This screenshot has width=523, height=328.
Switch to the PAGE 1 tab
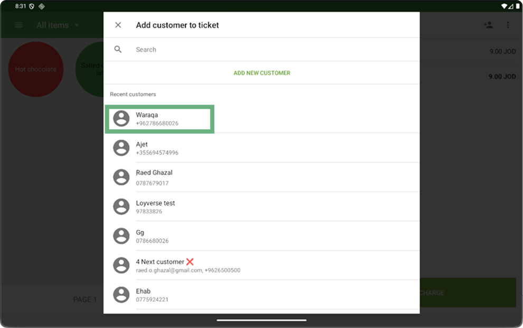point(85,299)
